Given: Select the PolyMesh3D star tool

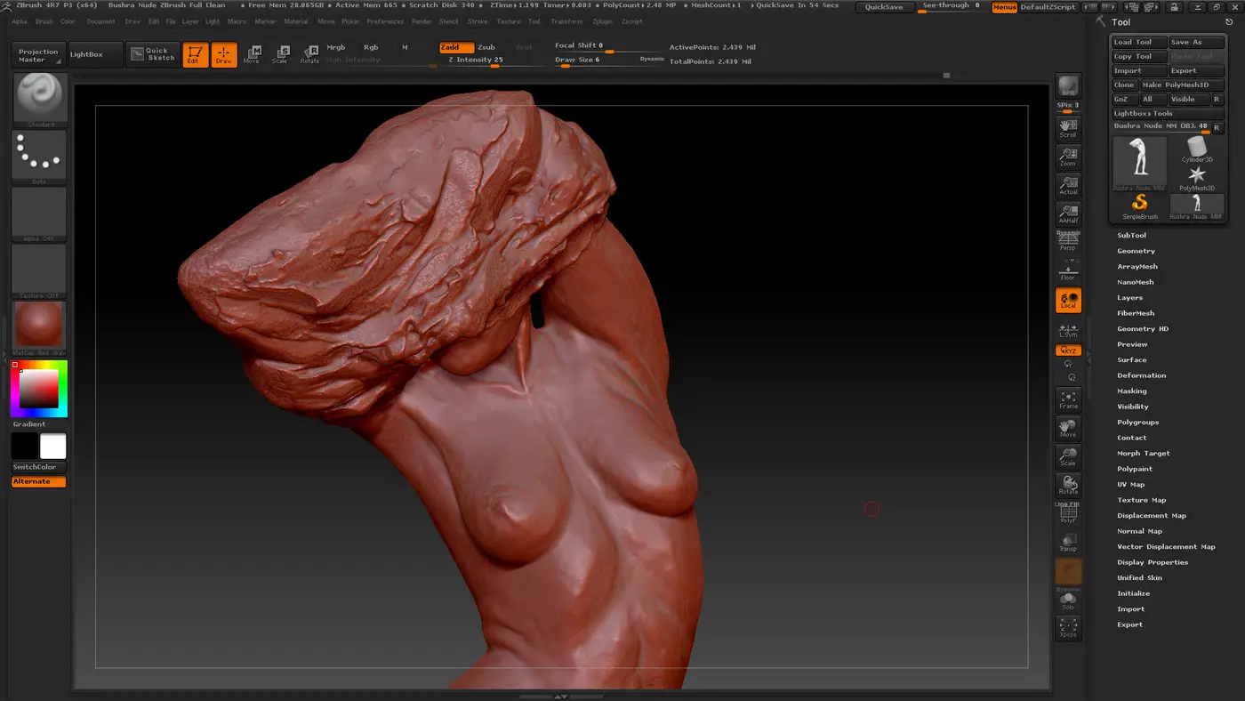Looking at the screenshot, I should pyautogui.click(x=1197, y=178).
